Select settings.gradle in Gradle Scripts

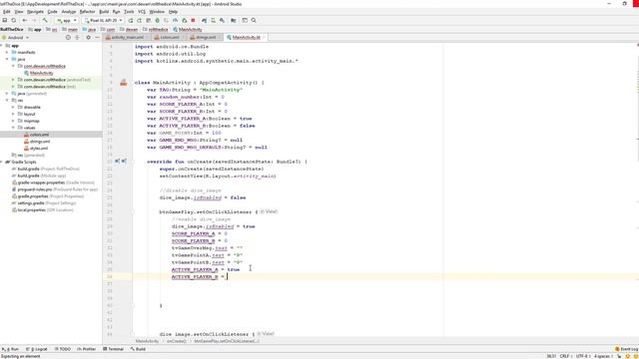click(31, 203)
